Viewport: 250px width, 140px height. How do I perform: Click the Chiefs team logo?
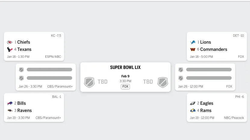click(x=10, y=42)
